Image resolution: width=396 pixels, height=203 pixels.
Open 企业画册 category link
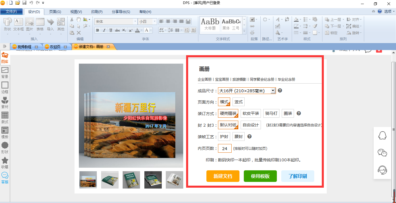click(205, 79)
